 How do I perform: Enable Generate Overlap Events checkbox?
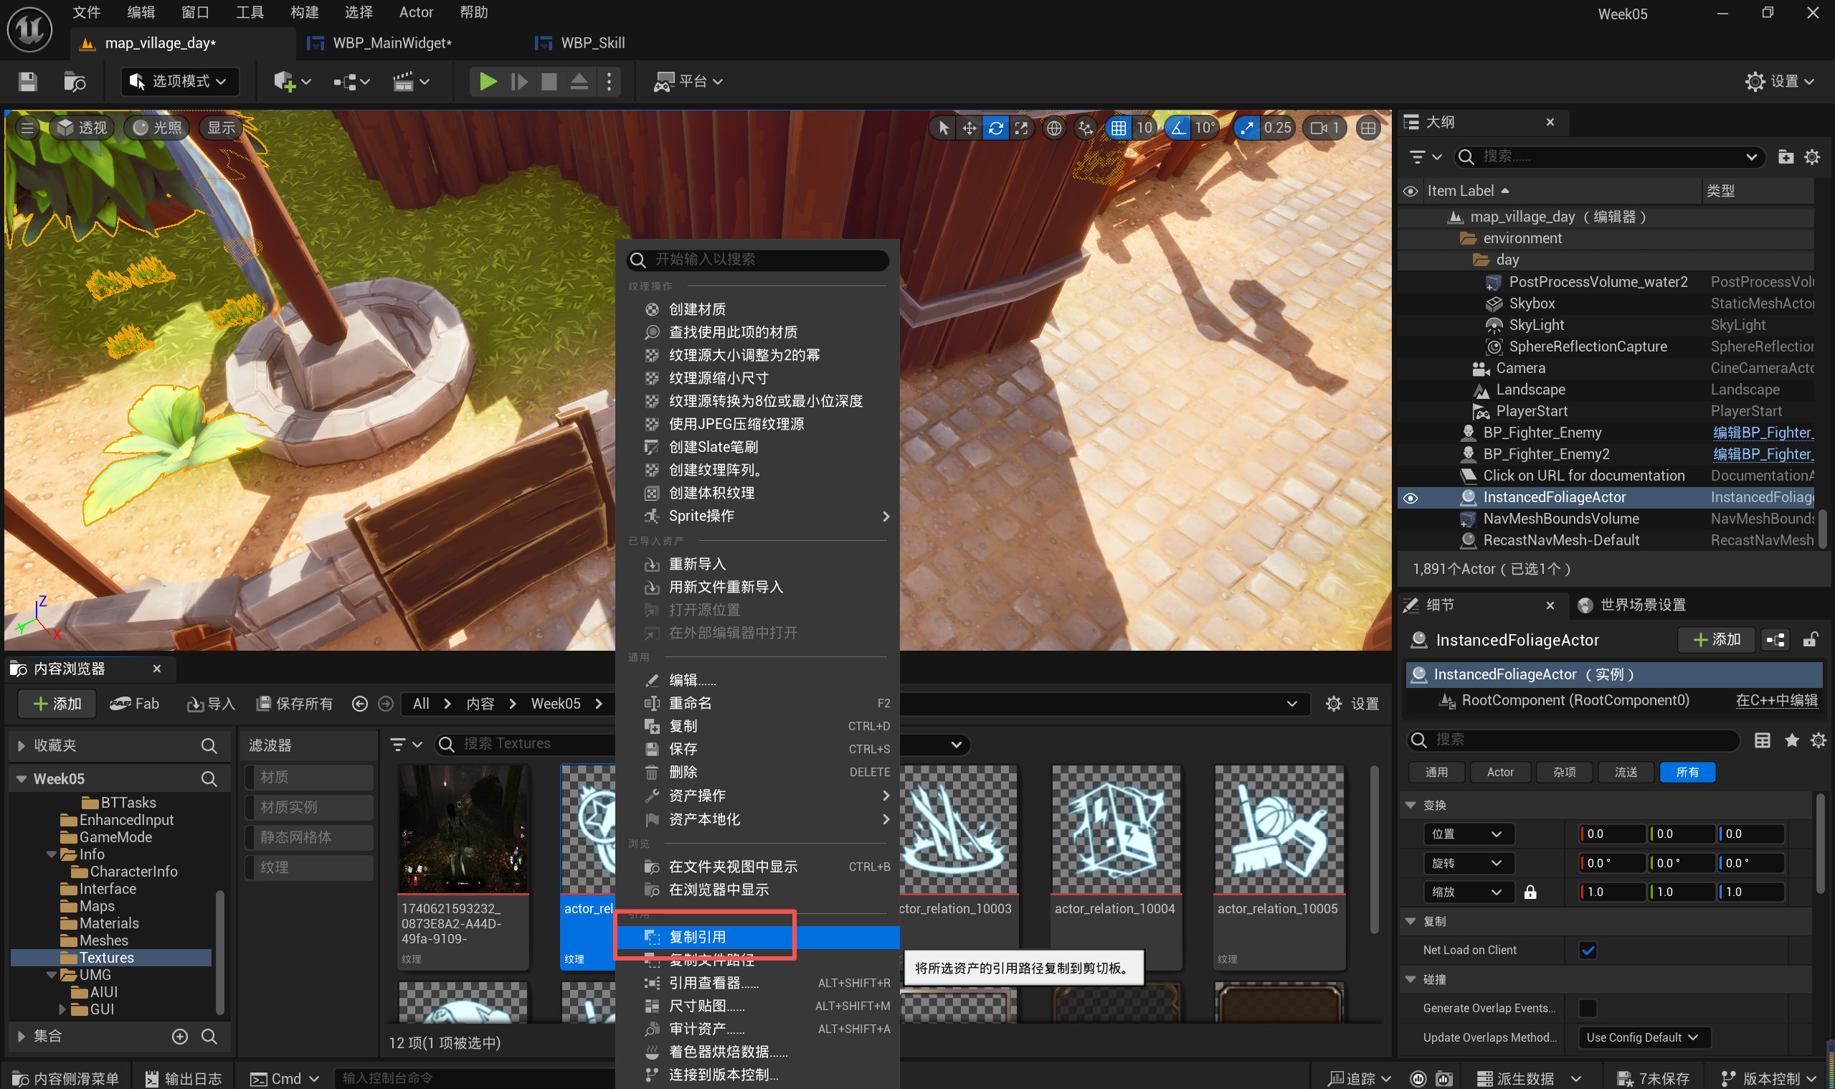click(x=1587, y=1008)
